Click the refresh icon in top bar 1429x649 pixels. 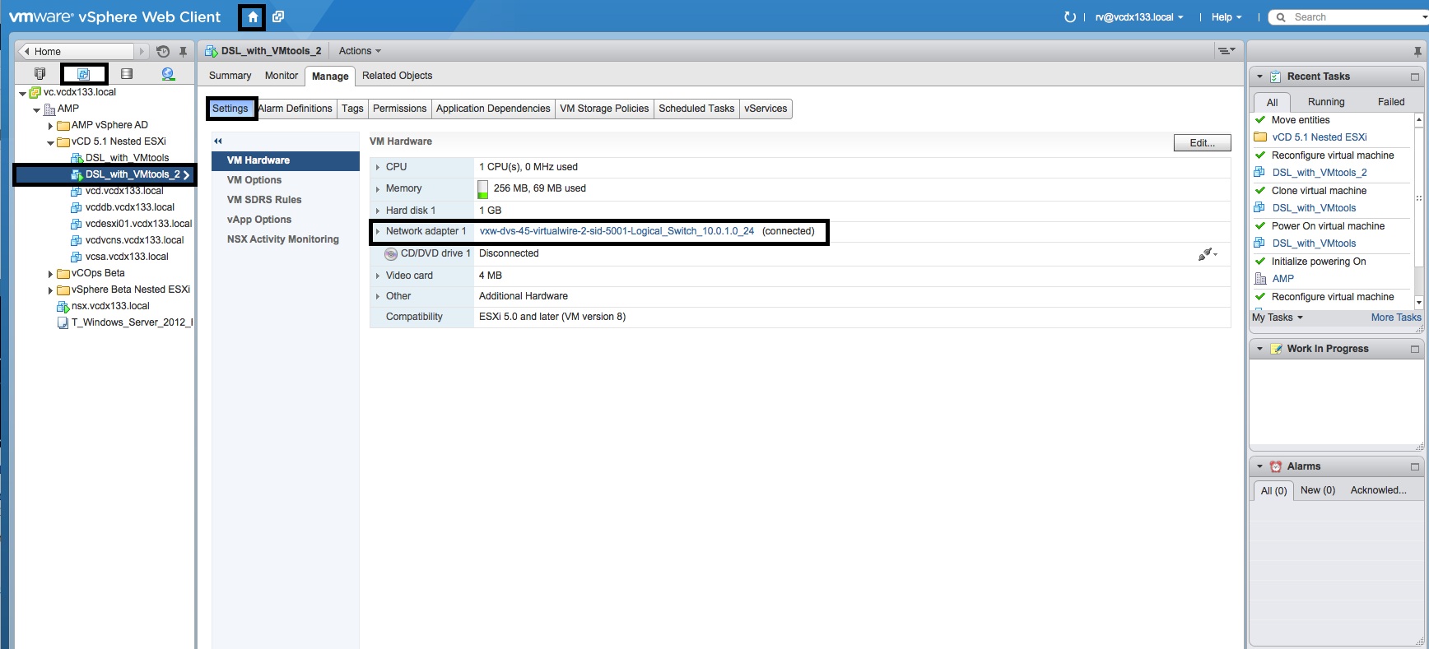[x=1069, y=17]
